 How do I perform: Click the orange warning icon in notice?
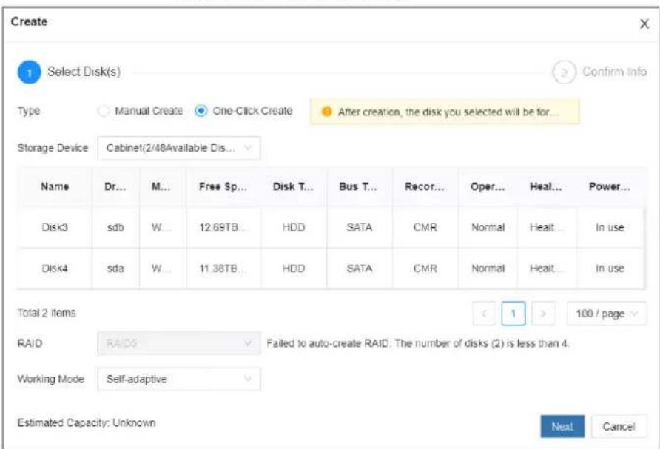click(x=326, y=112)
